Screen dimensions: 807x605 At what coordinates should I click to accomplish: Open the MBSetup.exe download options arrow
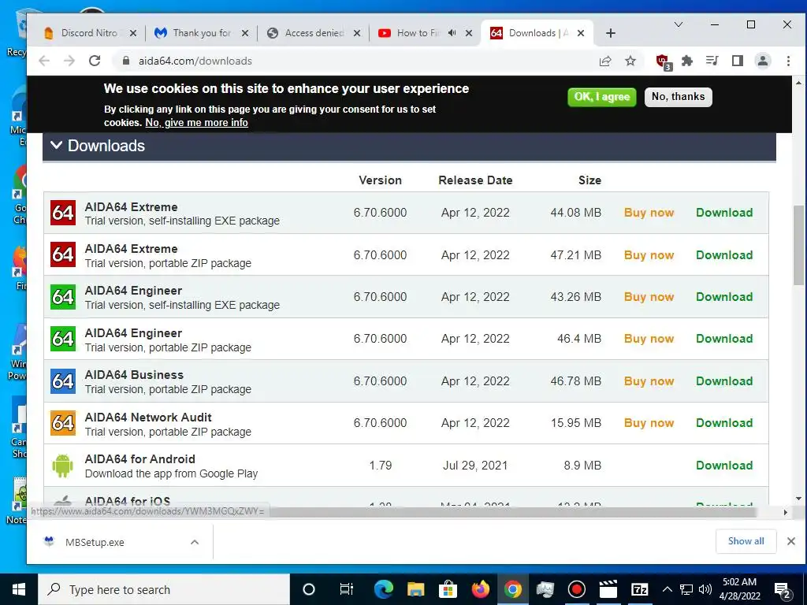coord(195,542)
